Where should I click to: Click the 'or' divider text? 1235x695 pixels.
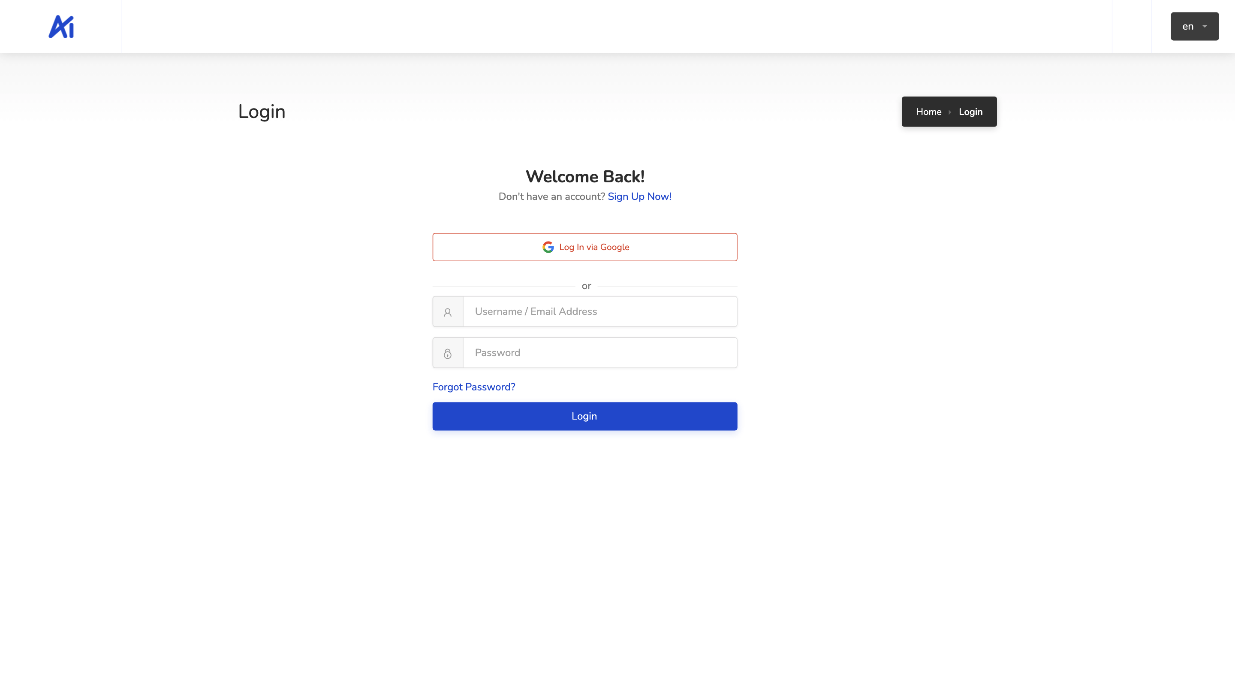586,286
